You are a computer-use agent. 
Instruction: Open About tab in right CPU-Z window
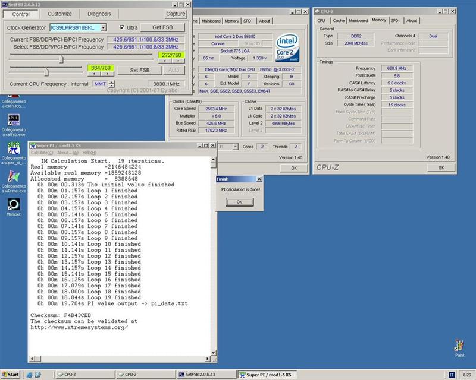coord(412,21)
